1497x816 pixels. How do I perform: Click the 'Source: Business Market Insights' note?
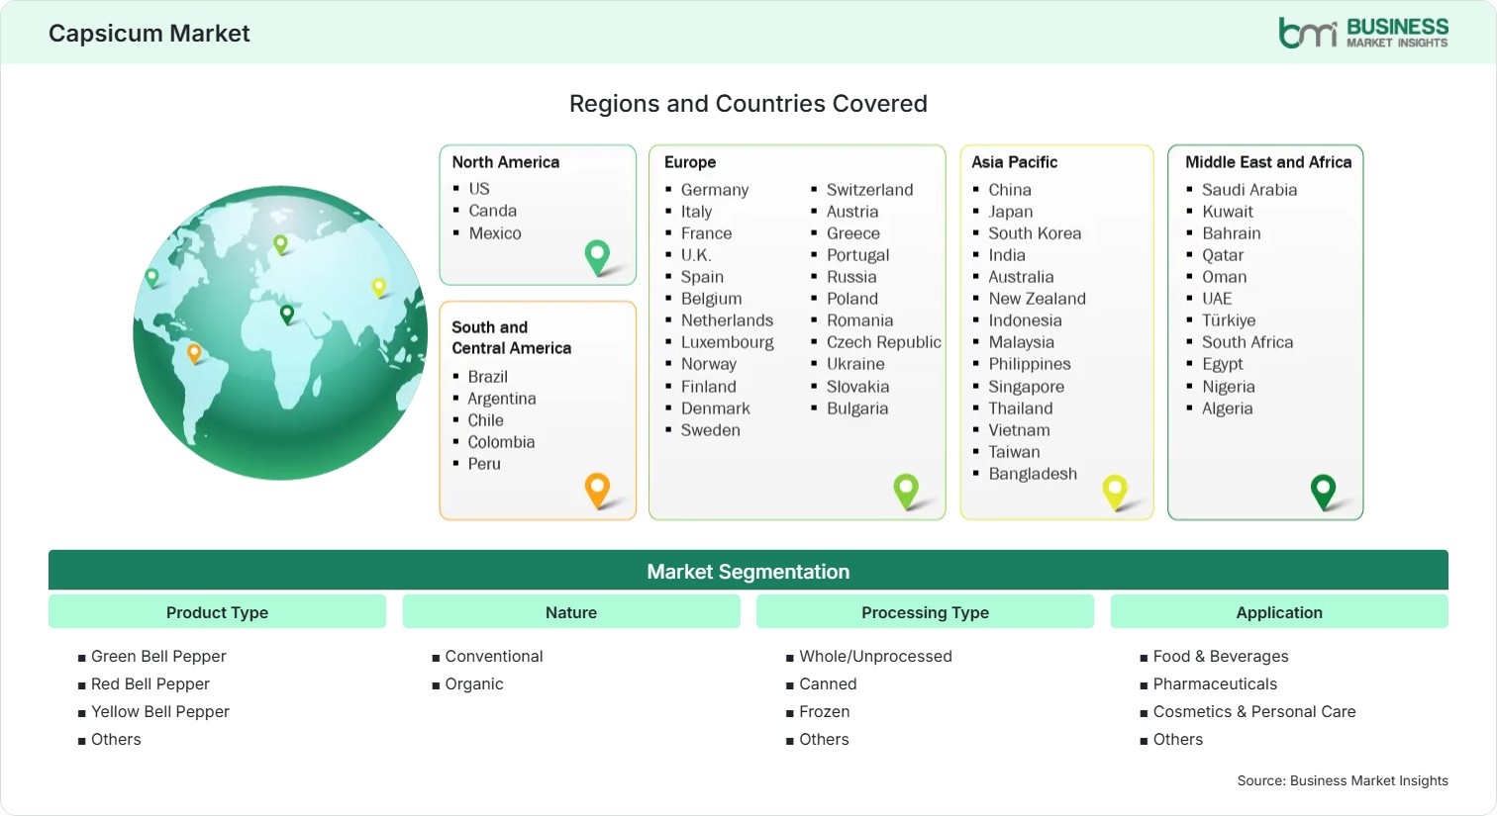point(1343,780)
